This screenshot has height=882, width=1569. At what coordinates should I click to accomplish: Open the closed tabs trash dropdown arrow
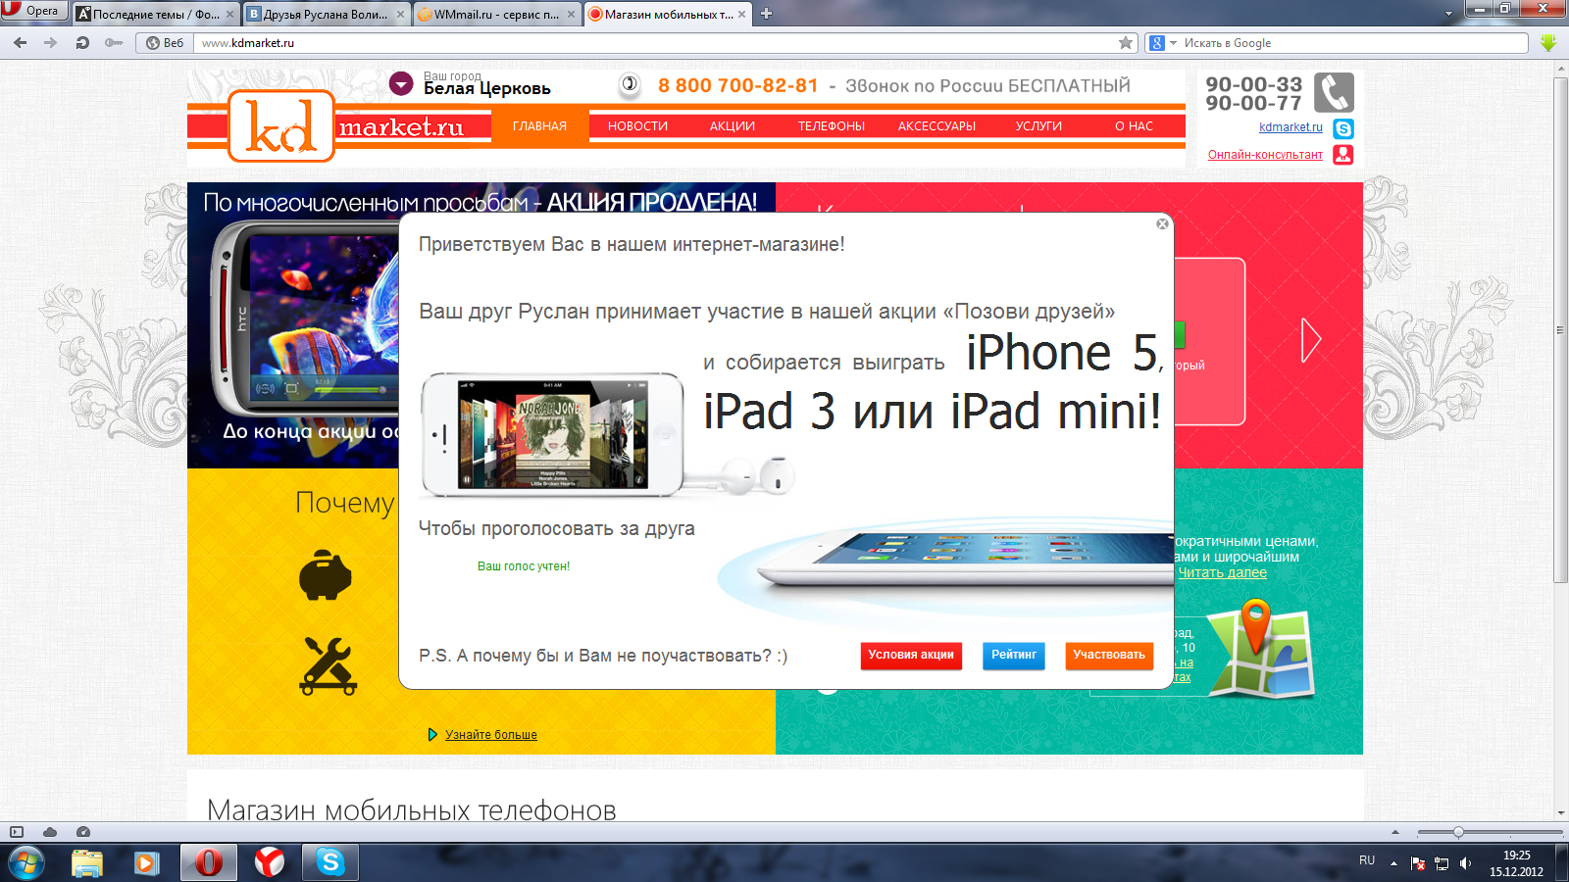[x=1448, y=14]
